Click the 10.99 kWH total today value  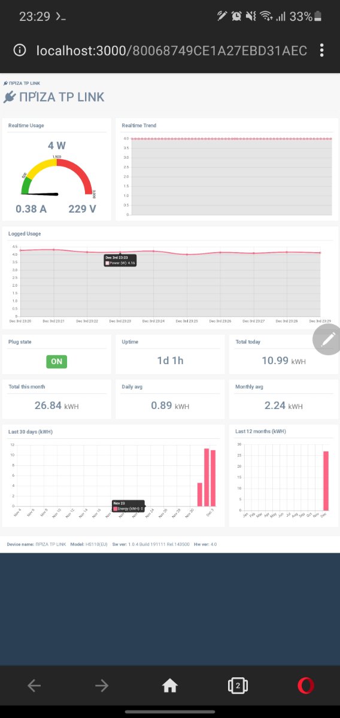coord(284,361)
